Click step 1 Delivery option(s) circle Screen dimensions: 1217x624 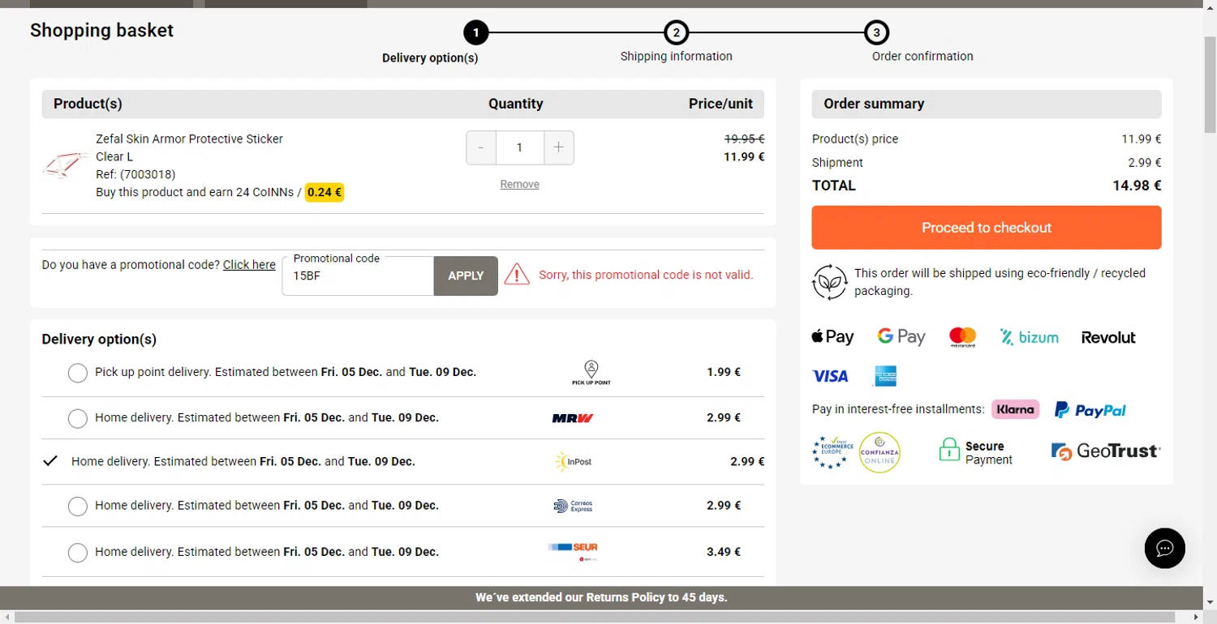pyautogui.click(x=475, y=33)
